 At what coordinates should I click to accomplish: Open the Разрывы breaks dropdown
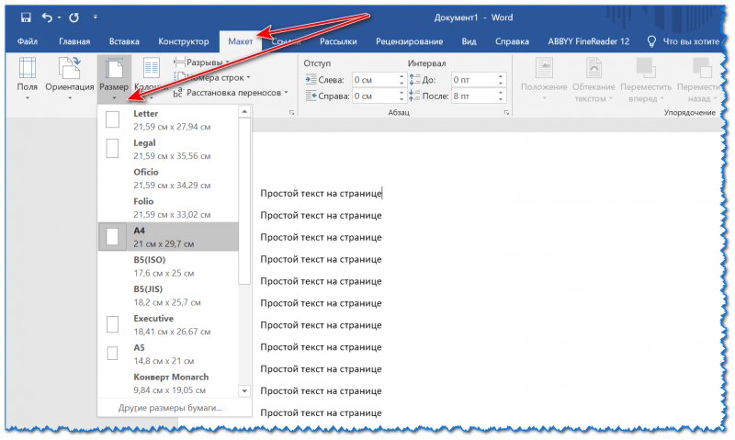pos(201,62)
